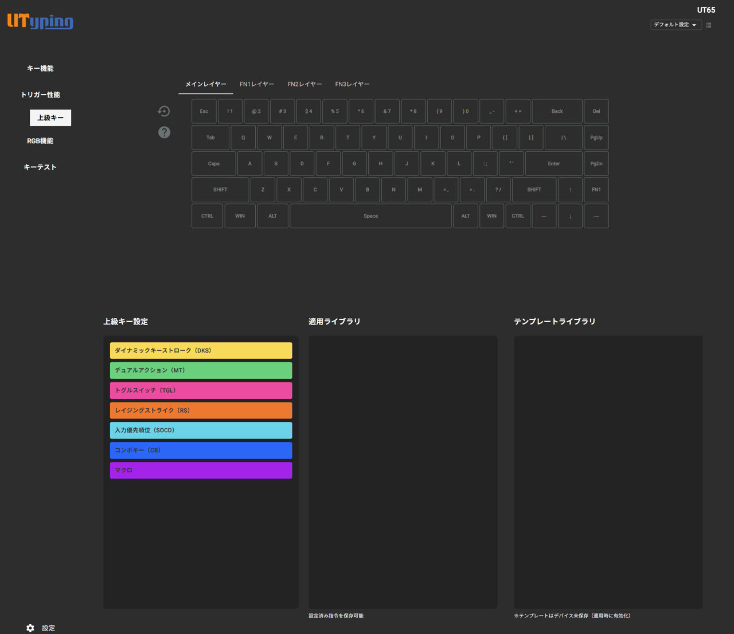Select the Caps key on keyboard

click(x=213, y=164)
